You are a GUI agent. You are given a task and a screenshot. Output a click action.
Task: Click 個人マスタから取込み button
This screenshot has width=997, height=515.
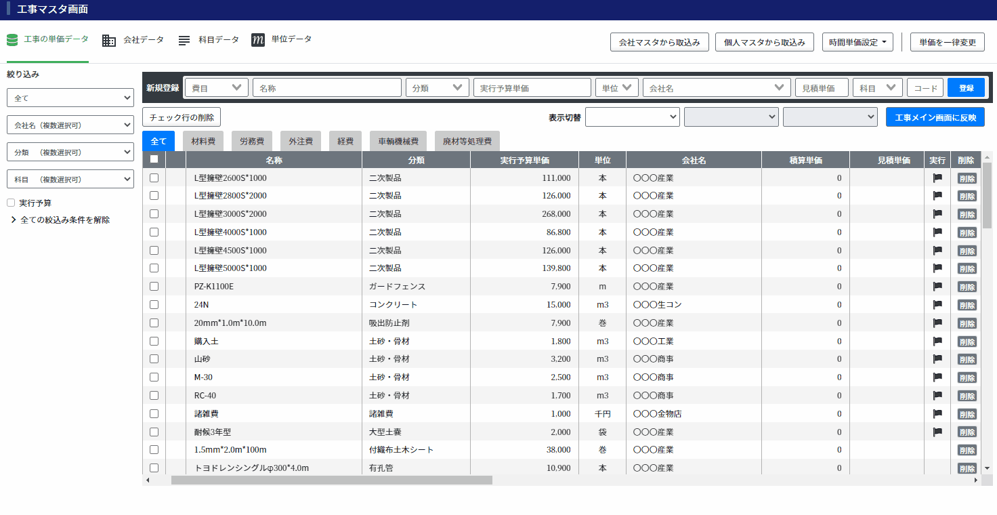(765, 42)
